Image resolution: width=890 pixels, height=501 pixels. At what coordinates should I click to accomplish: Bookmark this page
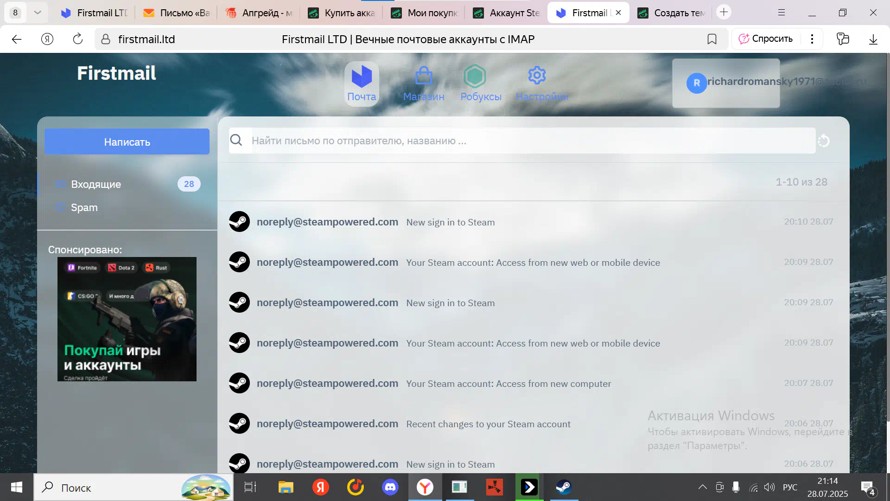[x=712, y=39]
